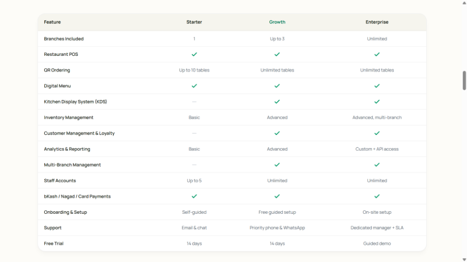Viewport: 467px width, 262px height.
Task: Click the Growth checkmark for bKash / Nagad / Card Payments
Action: pos(277,196)
